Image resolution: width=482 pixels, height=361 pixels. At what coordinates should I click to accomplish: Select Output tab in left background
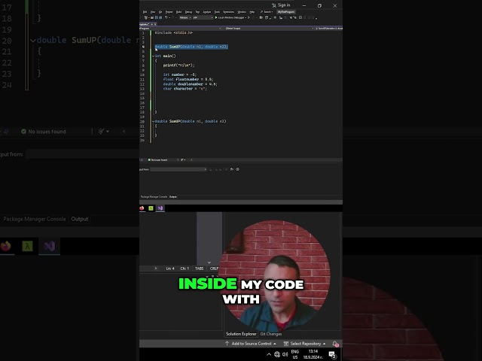click(80, 219)
